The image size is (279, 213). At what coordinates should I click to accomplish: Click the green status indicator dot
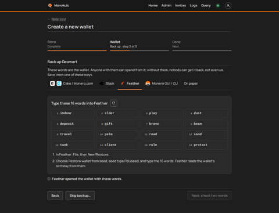(x=218, y=6)
